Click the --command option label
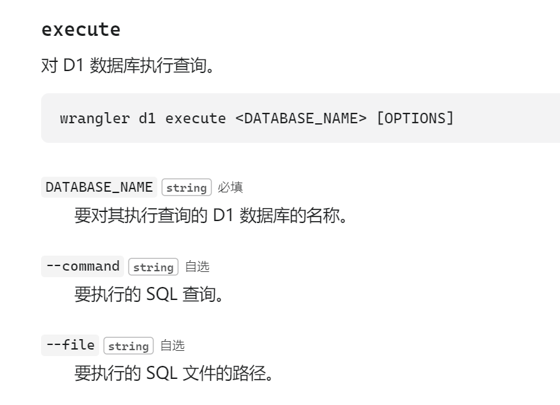 pyautogui.click(x=82, y=266)
